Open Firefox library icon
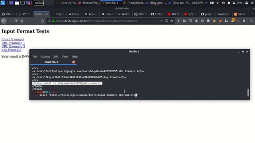255x143 pixels. (184, 21)
